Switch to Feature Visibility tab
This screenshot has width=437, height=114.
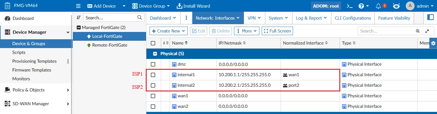tap(394, 18)
